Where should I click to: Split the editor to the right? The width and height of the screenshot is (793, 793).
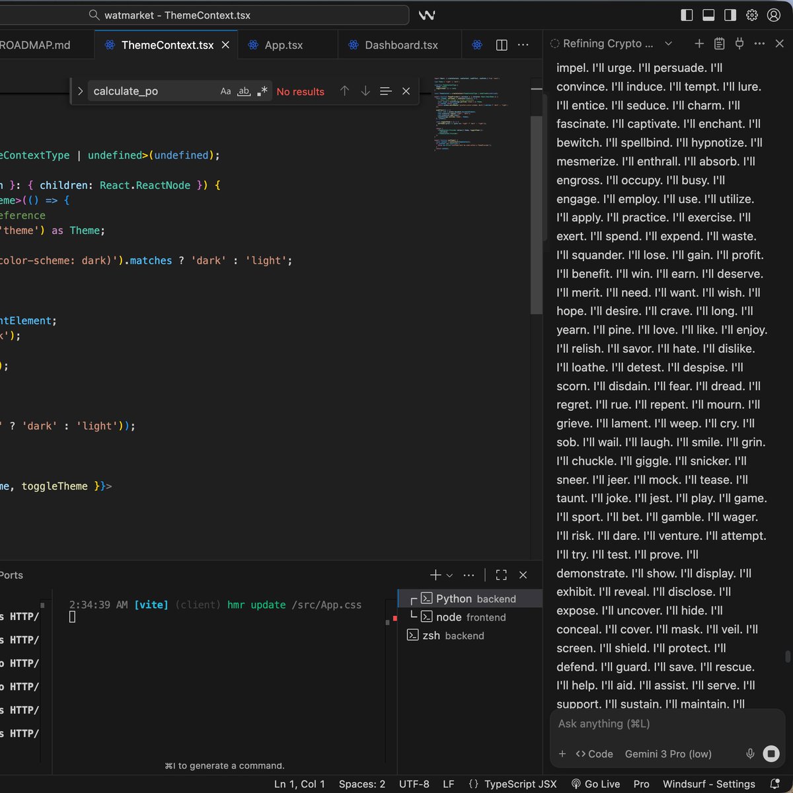coord(502,45)
